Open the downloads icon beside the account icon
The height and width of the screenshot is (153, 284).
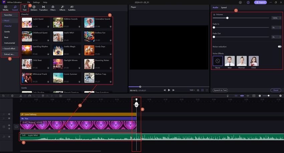240,2
